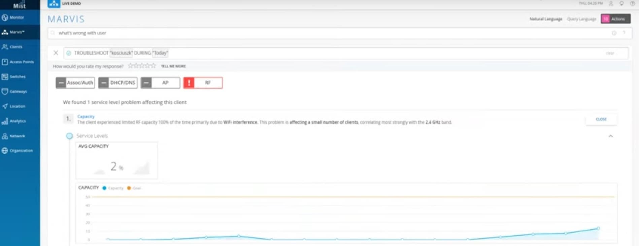Show search history clock icon
Viewport: 639px width, 246px height.
(614, 33)
